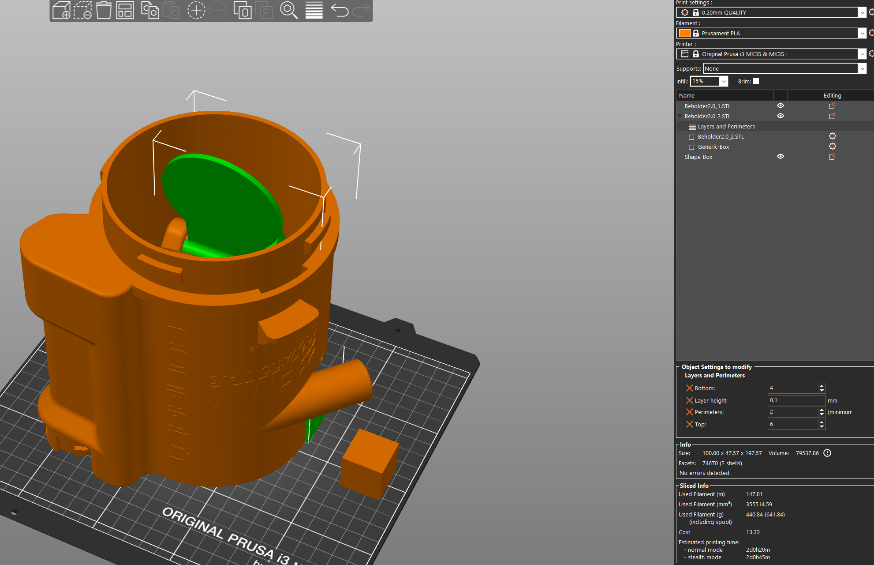Image resolution: width=874 pixels, height=565 pixels.
Task: Toggle the Brim checkbox
Action: 756,81
